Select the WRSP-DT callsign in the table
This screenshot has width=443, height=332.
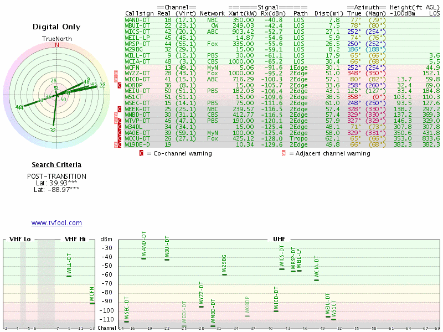coord(137,44)
